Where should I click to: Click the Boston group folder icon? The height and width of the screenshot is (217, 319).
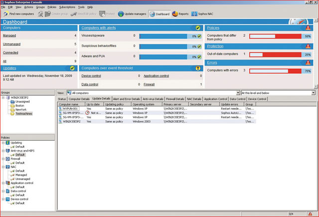point(12,106)
